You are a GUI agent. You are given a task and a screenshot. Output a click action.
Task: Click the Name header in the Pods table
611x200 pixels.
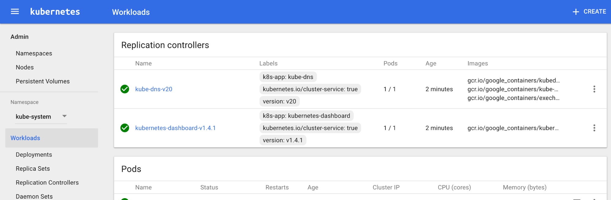[143, 187]
